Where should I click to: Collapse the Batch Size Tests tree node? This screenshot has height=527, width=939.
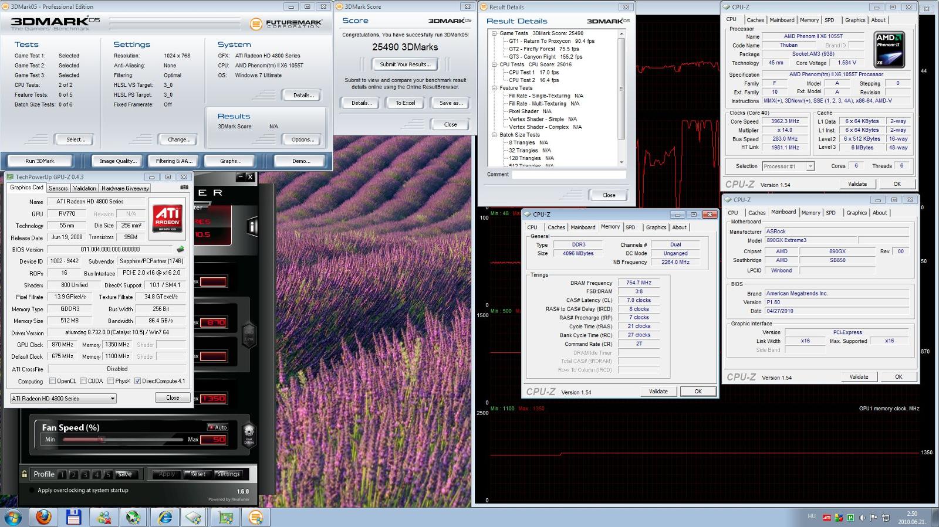click(x=494, y=135)
